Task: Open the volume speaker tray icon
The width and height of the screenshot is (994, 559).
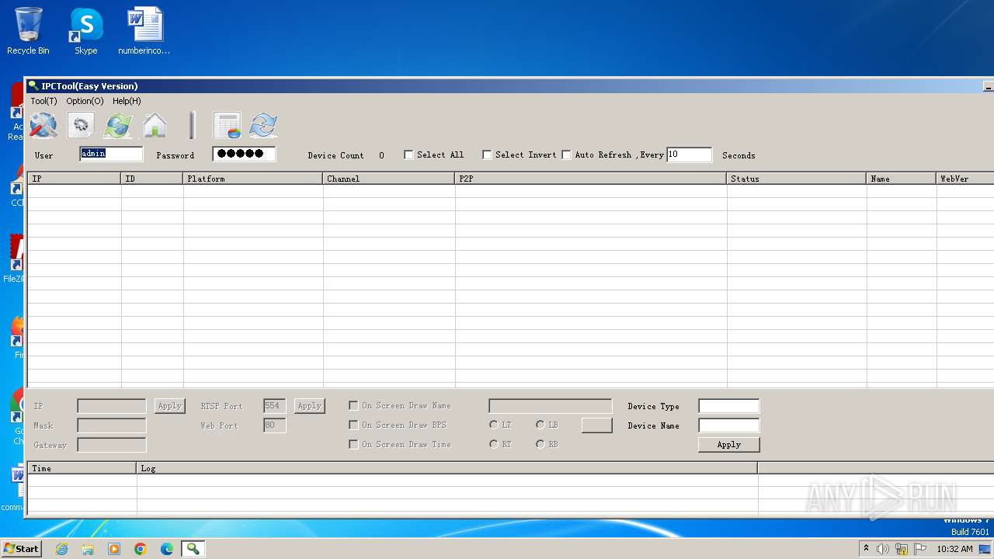Action: (883, 549)
